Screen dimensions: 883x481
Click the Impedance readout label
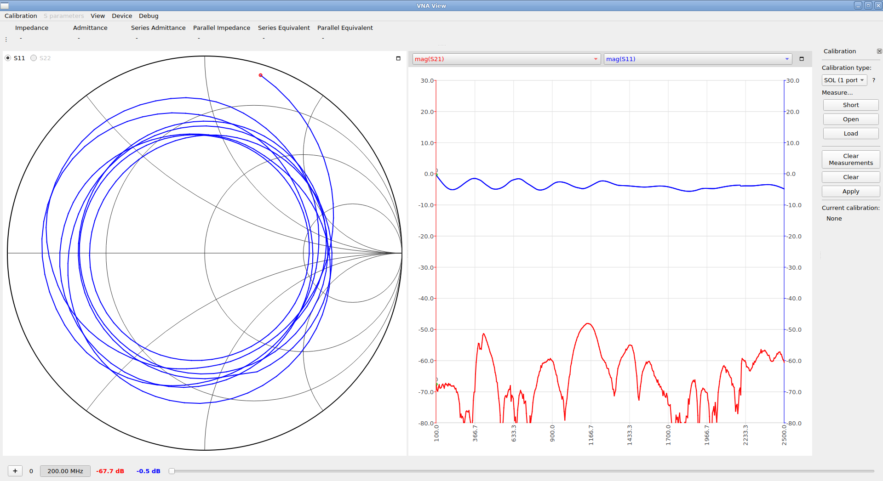click(32, 28)
